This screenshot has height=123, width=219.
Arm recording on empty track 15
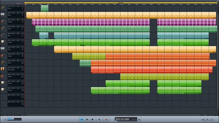click(18, 95)
